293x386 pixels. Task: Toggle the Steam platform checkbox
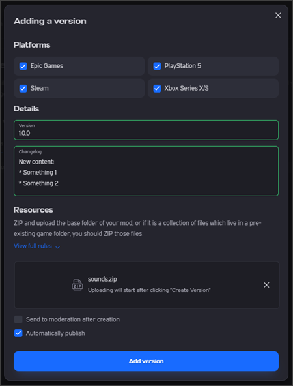23,89
